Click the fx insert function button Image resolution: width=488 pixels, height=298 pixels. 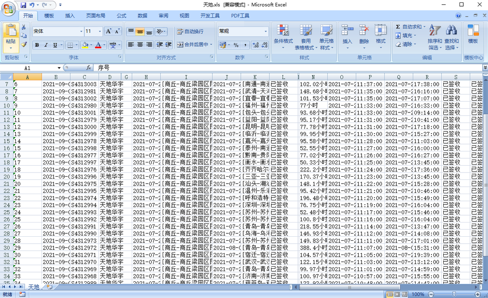pos(89,68)
